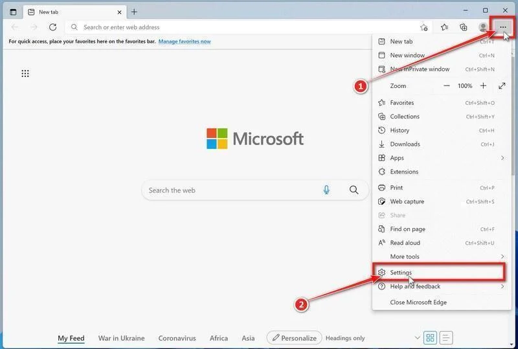Screen dimensions: 518x349
Task: Click the vertical tabs icon
Action: (13, 12)
